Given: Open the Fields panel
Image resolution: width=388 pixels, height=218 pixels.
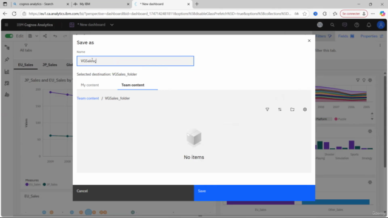Looking at the screenshot, I should [346, 36].
